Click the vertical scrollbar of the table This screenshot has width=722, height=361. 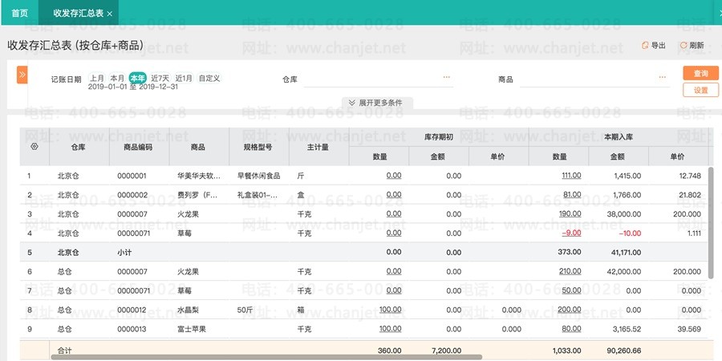point(711,223)
